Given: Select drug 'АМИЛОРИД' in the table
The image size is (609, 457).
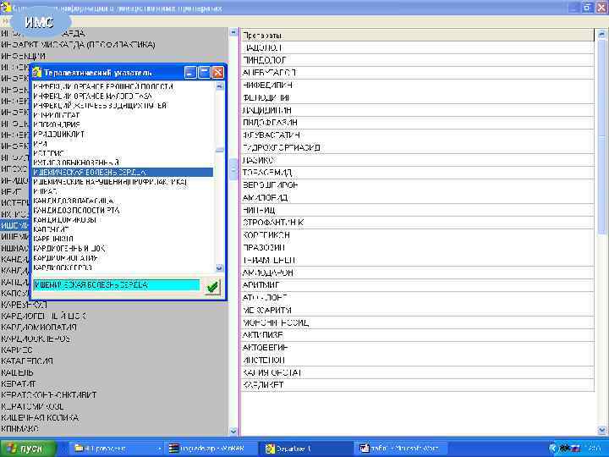Looking at the screenshot, I should [418, 197].
